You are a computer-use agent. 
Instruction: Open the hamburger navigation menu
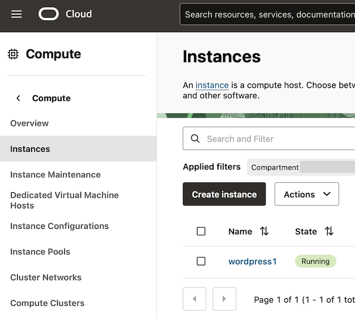[17, 14]
